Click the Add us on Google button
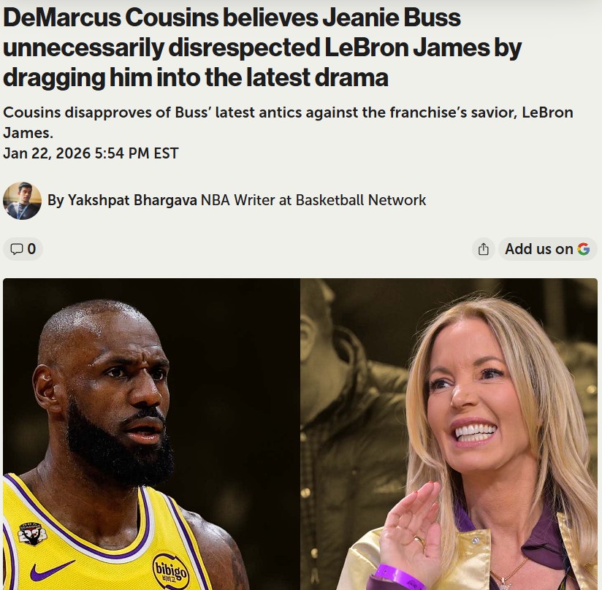Viewport: 602px width, 590px height. (547, 249)
